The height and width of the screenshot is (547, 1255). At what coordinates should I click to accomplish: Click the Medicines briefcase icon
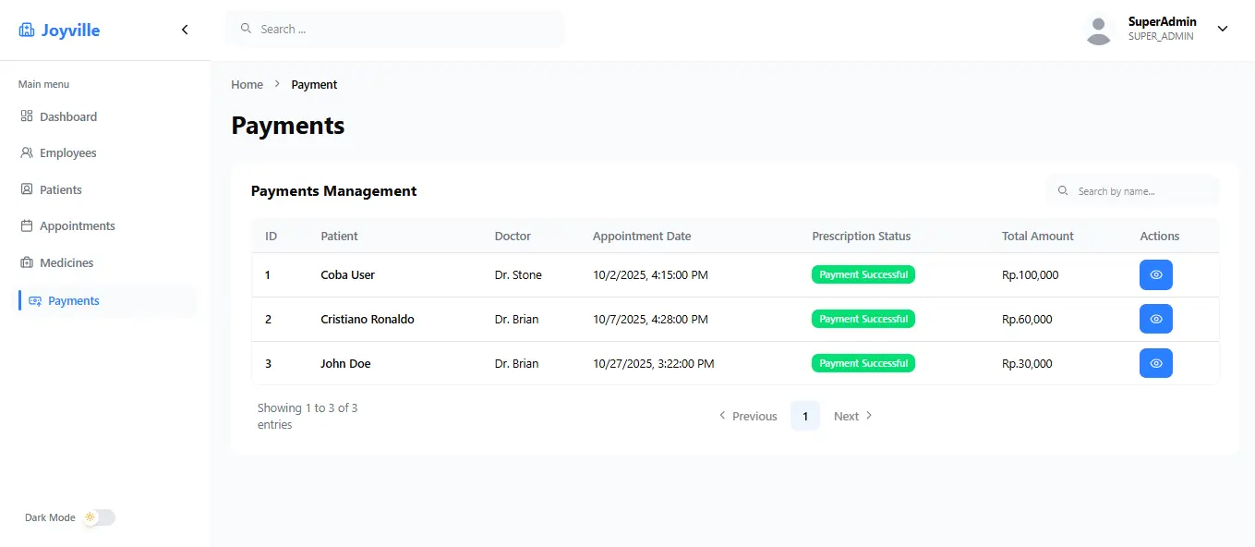(27, 262)
